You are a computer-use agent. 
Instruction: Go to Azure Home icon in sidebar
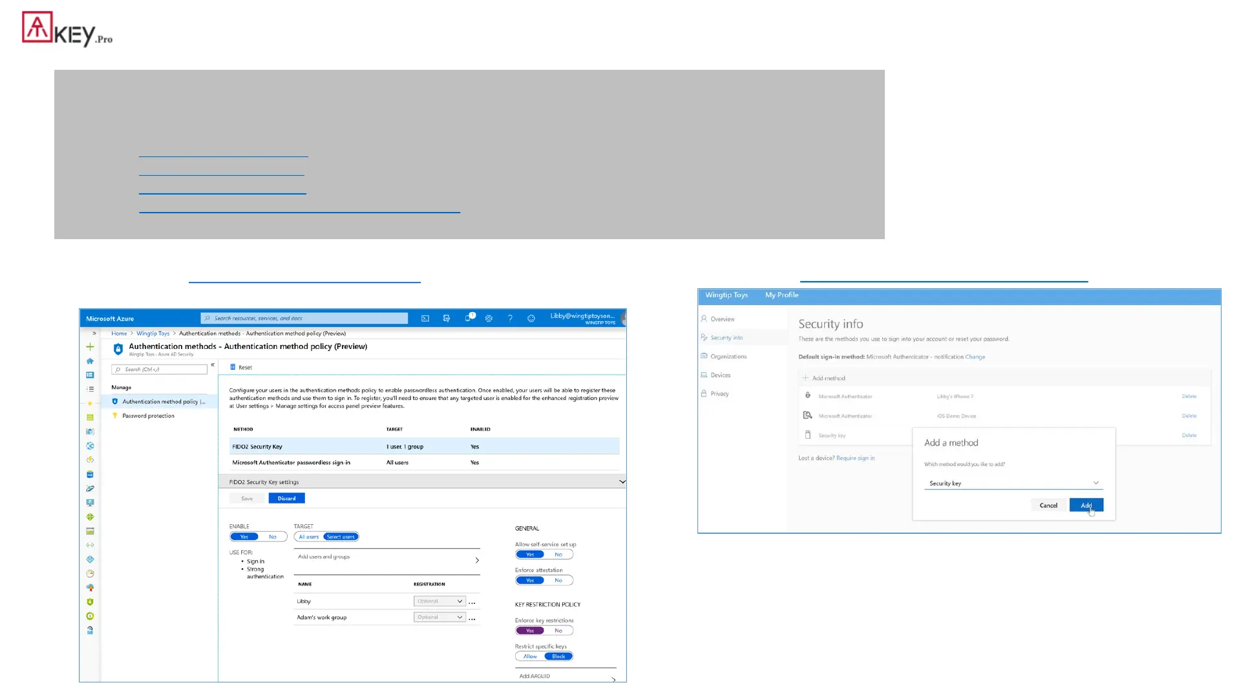pos(90,361)
